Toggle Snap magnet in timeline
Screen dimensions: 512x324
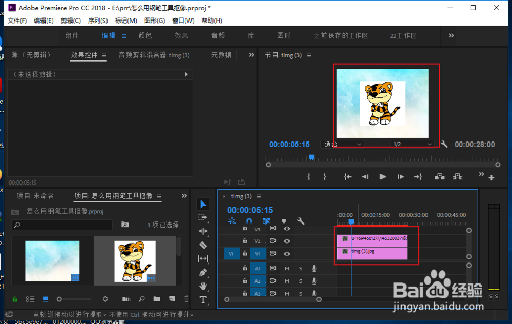pos(249,221)
